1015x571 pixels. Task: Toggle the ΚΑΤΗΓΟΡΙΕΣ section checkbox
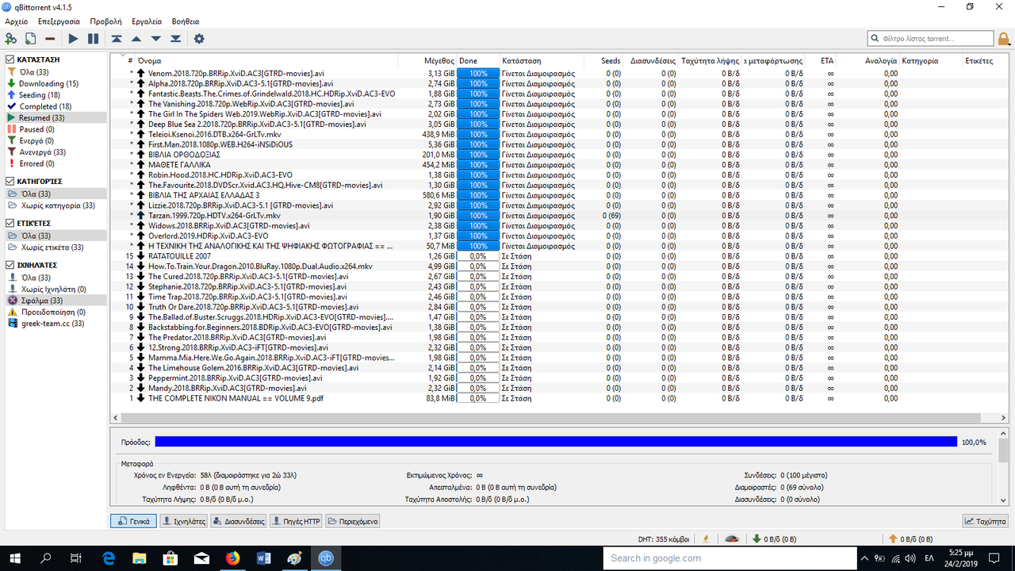pyautogui.click(x=10, y=182)
